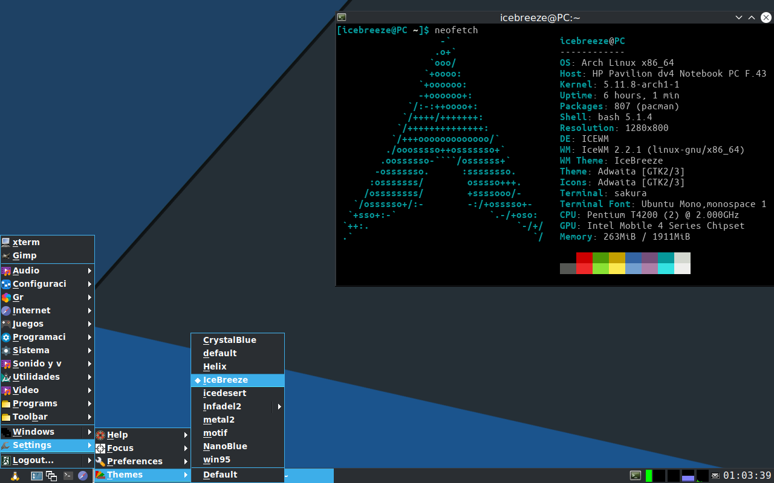Choose the Helix theme
This screenshot has width=774, height=483.
pyautogui.click(x=238, y=366)
